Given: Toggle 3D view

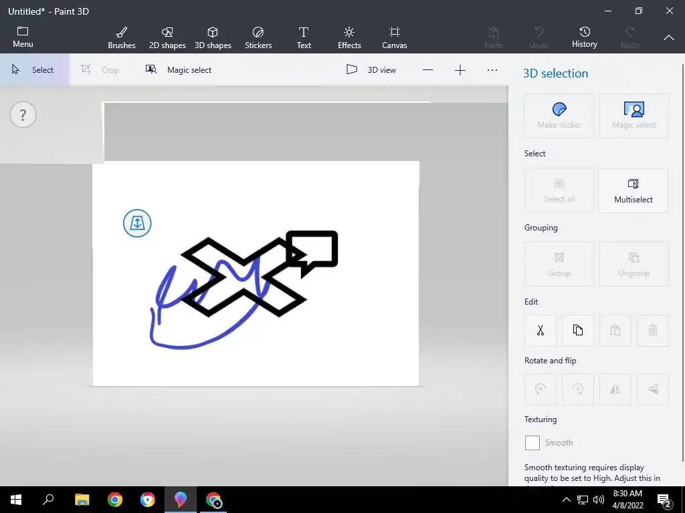Looking at the screenshot, I should (x=371, y=69).
